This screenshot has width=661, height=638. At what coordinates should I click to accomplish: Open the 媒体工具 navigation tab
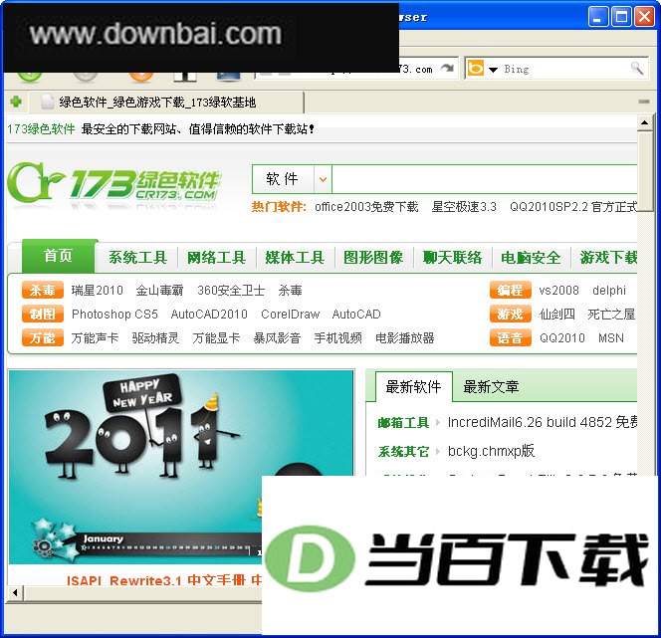coord(295,258)
